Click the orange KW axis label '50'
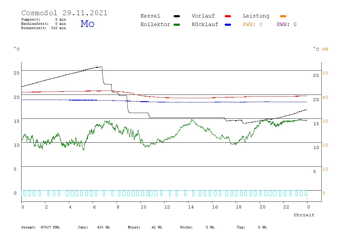Viewport: 349px width, 246px height. tap(325, 73)
